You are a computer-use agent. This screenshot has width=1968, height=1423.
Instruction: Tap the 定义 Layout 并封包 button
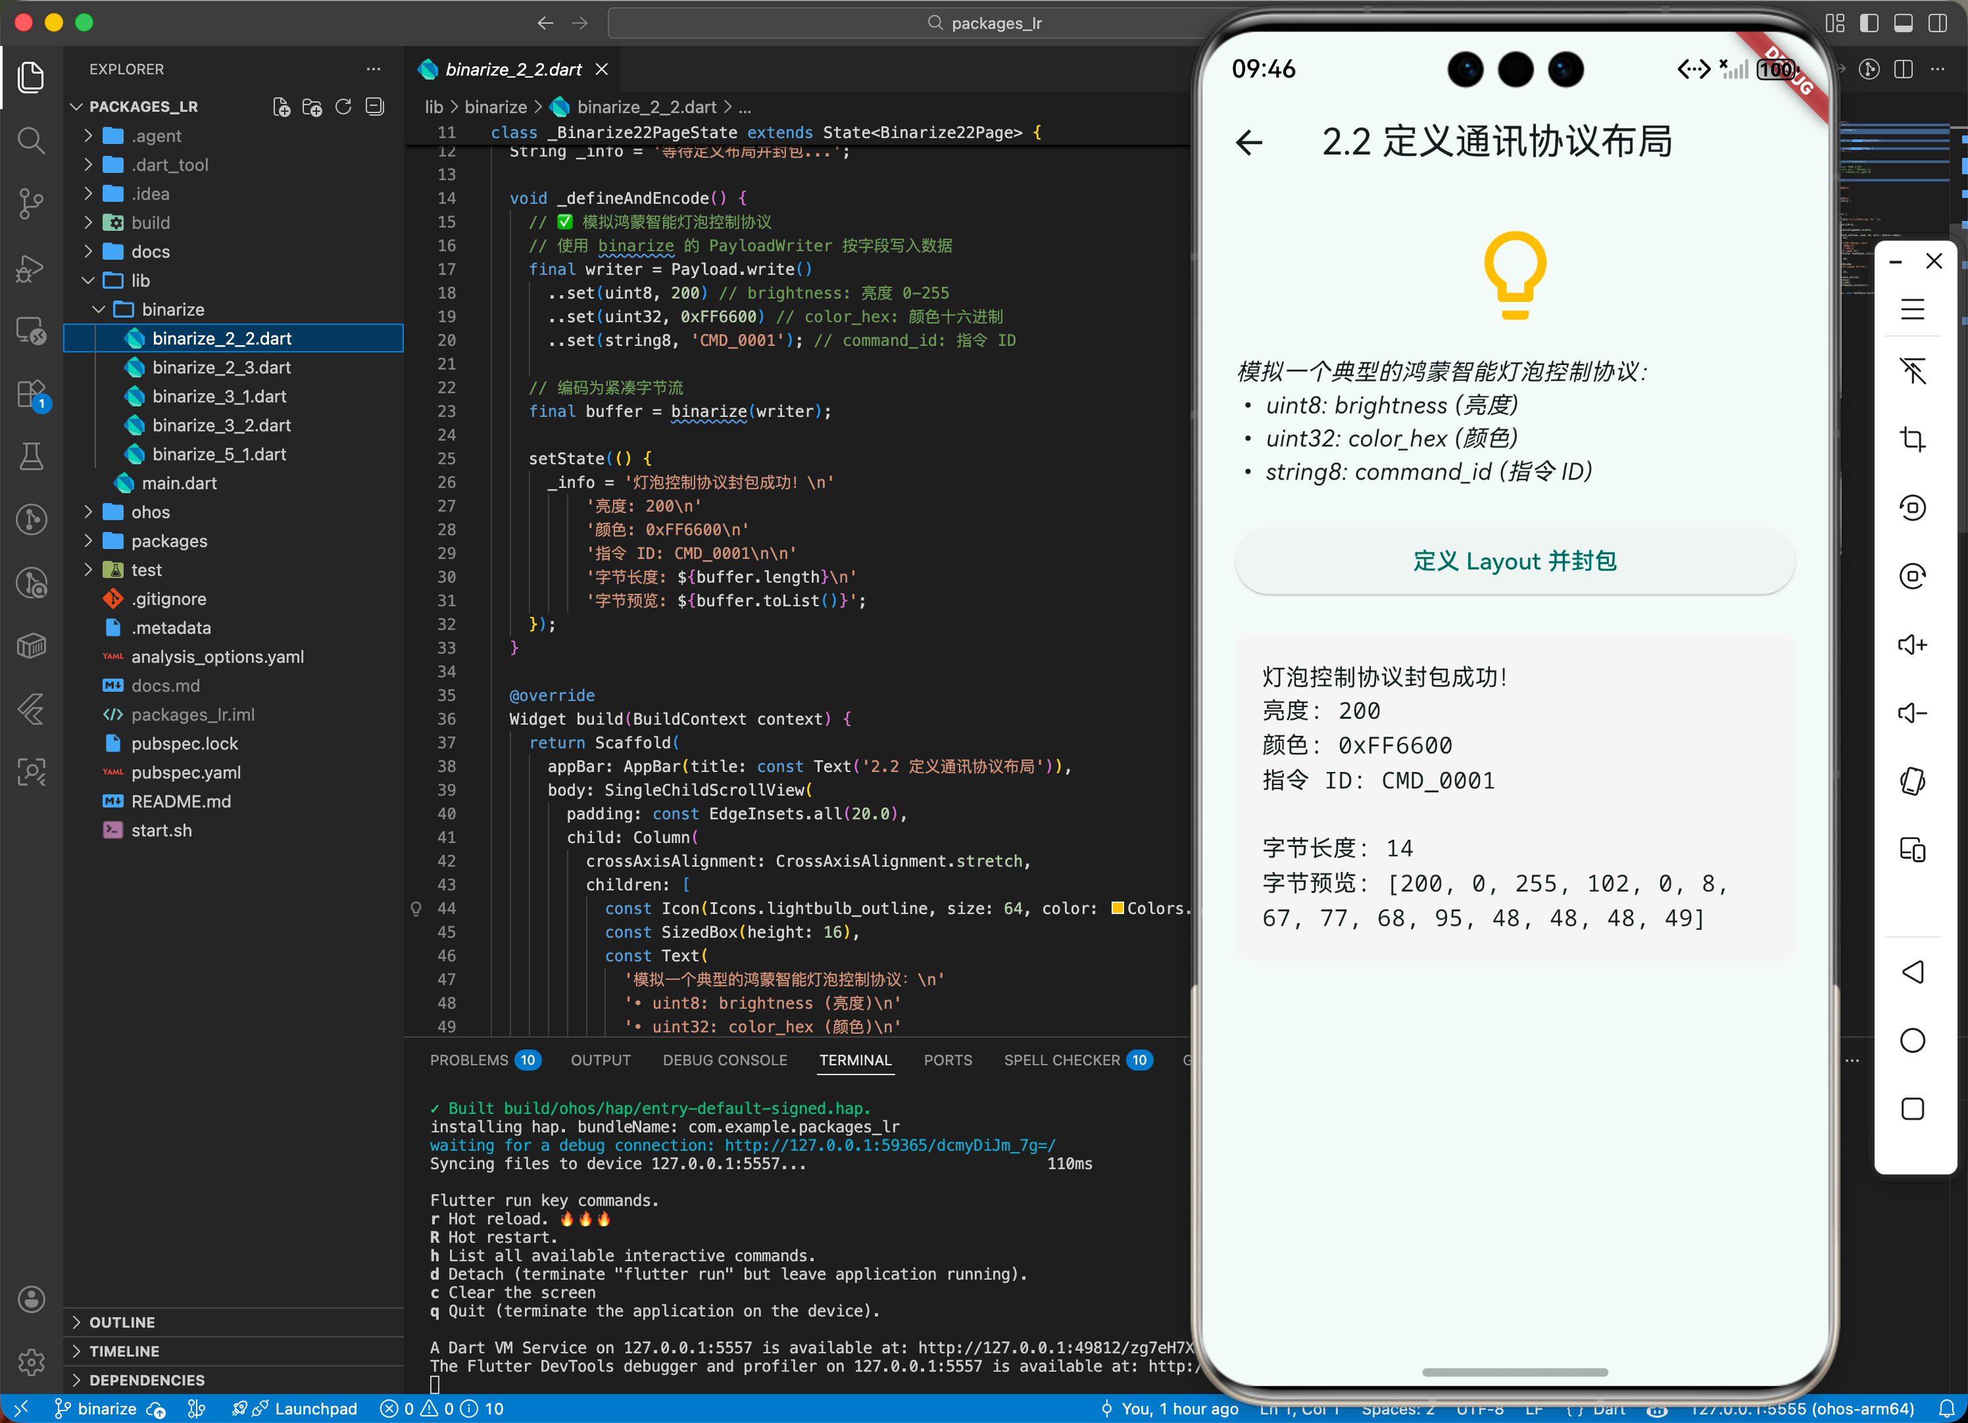(x=1514, y=562)
